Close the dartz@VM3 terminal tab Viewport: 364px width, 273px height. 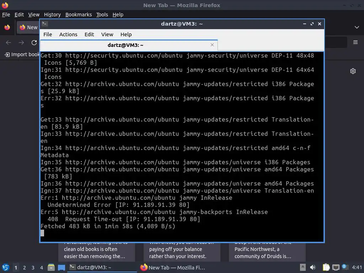point(212,45)
